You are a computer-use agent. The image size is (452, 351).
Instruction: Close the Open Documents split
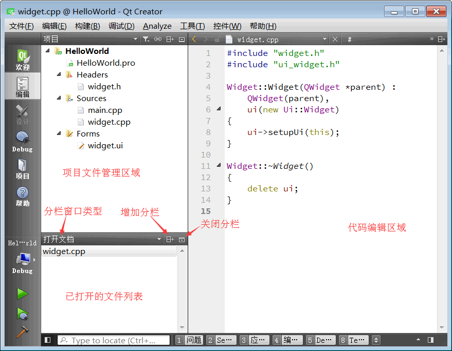[182, 240]
